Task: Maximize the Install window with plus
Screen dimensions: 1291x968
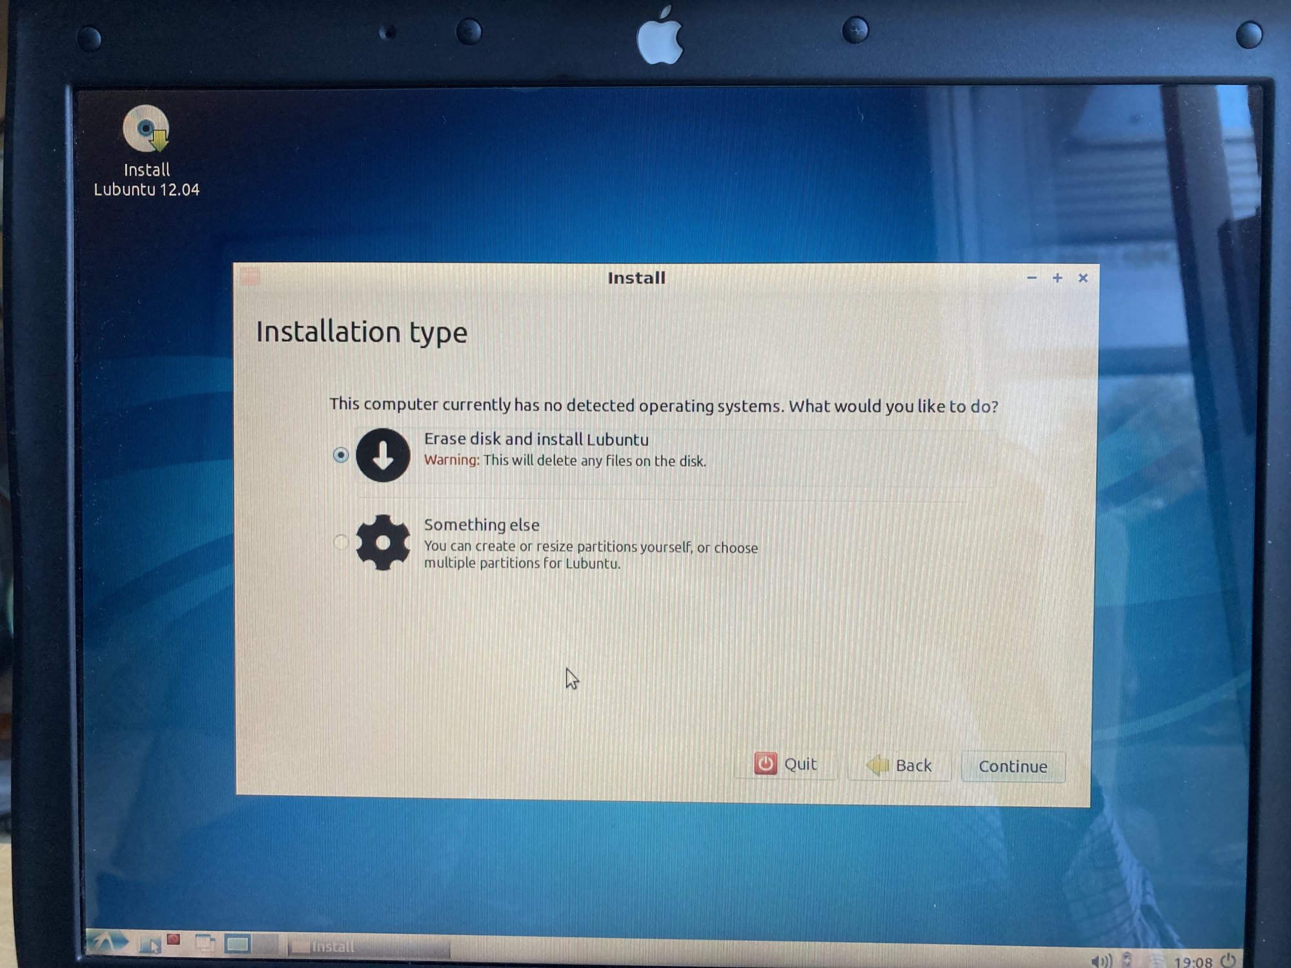Action: point(1057,278)
